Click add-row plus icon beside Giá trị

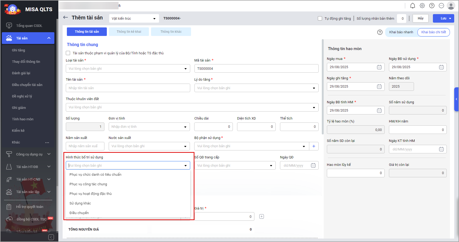click(x=262, y=216)
